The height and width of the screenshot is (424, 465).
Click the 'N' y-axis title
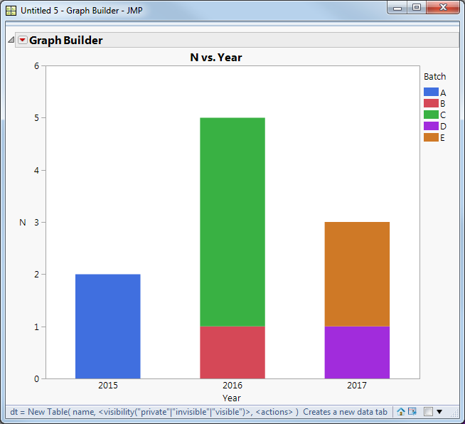click(23, 222)
